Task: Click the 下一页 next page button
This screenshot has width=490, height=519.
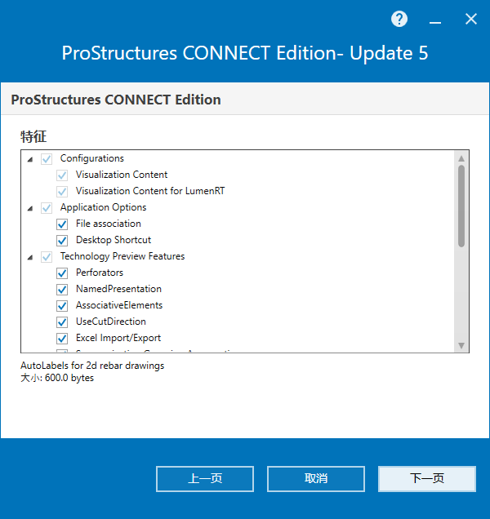Action: tap(427, 479)
